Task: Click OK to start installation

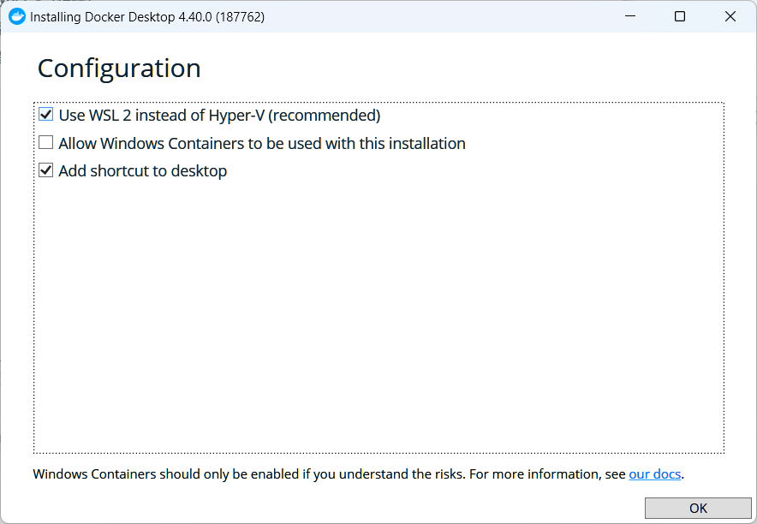Action: point(698,508)
